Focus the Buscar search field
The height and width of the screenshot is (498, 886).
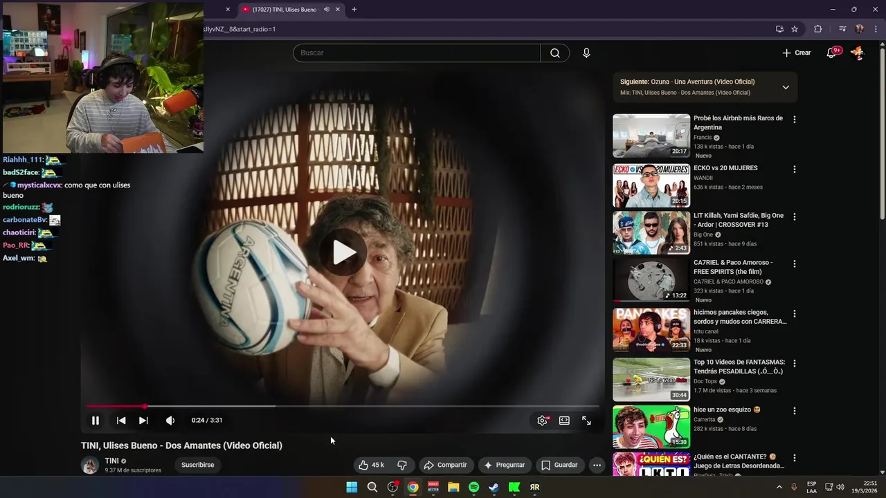click(417, 53)
